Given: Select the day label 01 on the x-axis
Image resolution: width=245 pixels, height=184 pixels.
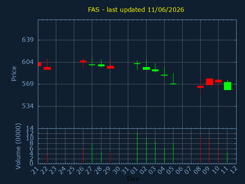Looking at the screenshot, I should [x=134, y=170].
